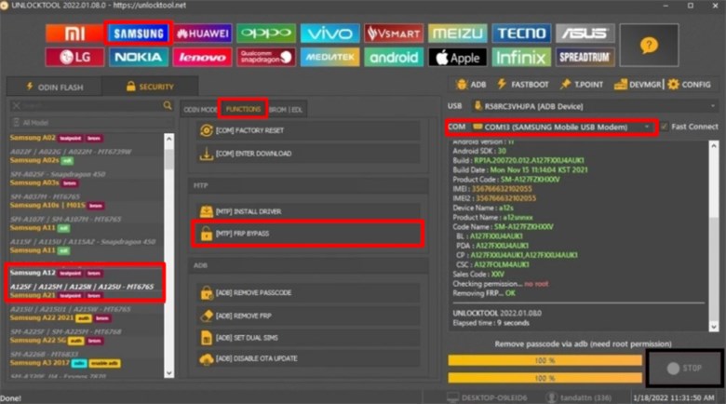
Task: Select Samsung A22 2021 model
Action: 42,317
